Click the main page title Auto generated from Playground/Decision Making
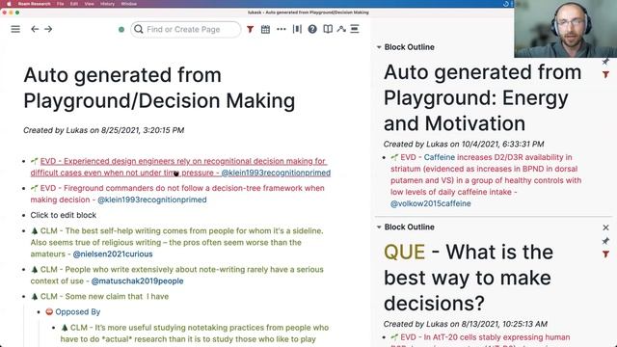The image size is (617, 347). (x=159, y=88)
